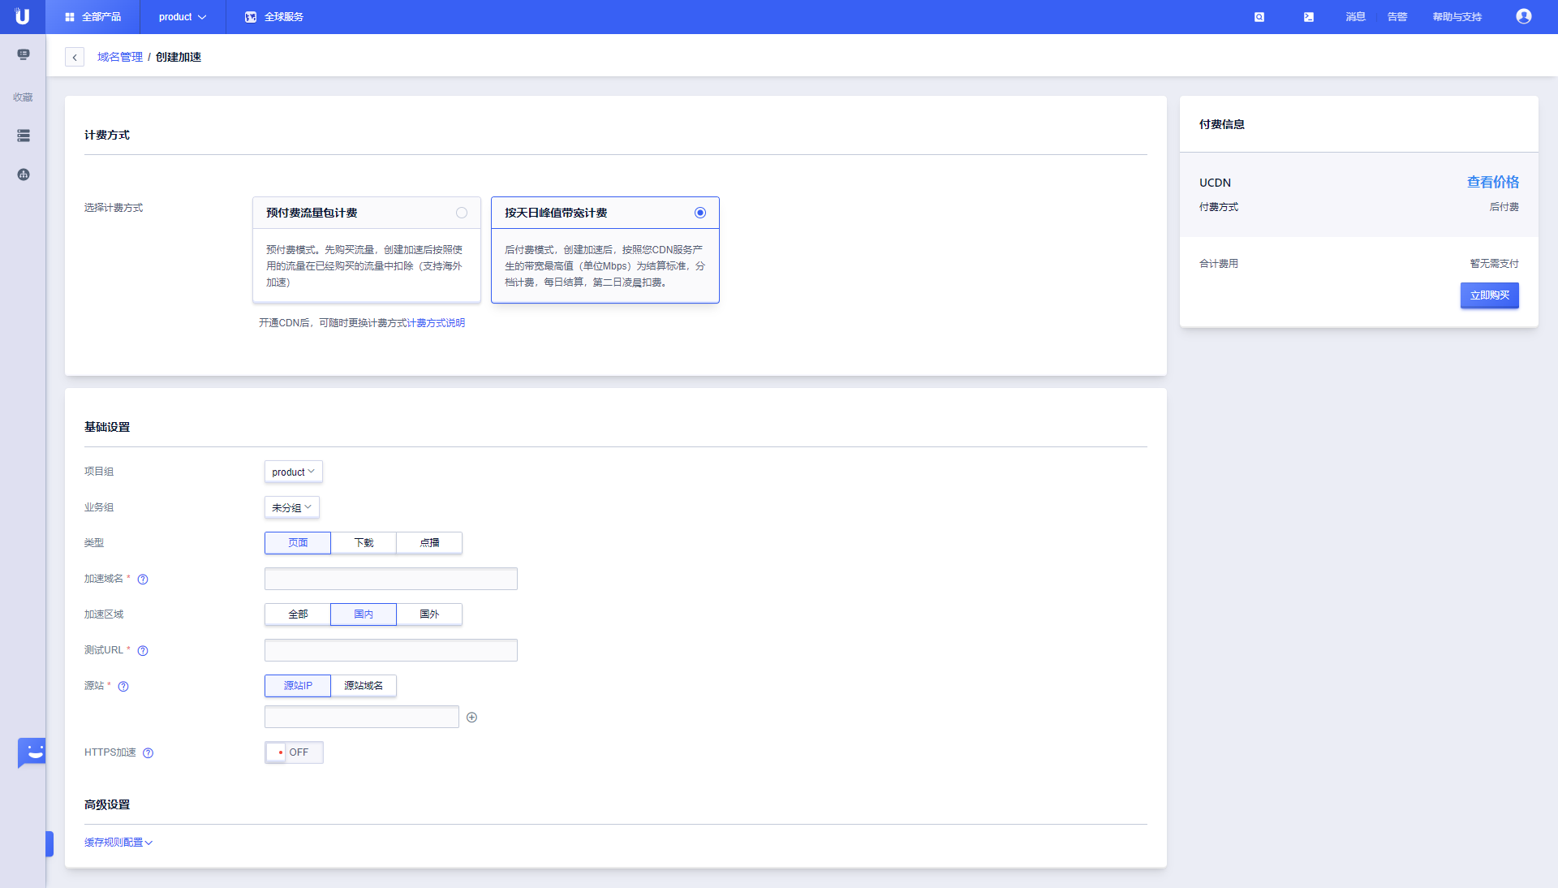Click the 测试URL input field
This screenshot has height=888, width=1558.
coord(391,650)
